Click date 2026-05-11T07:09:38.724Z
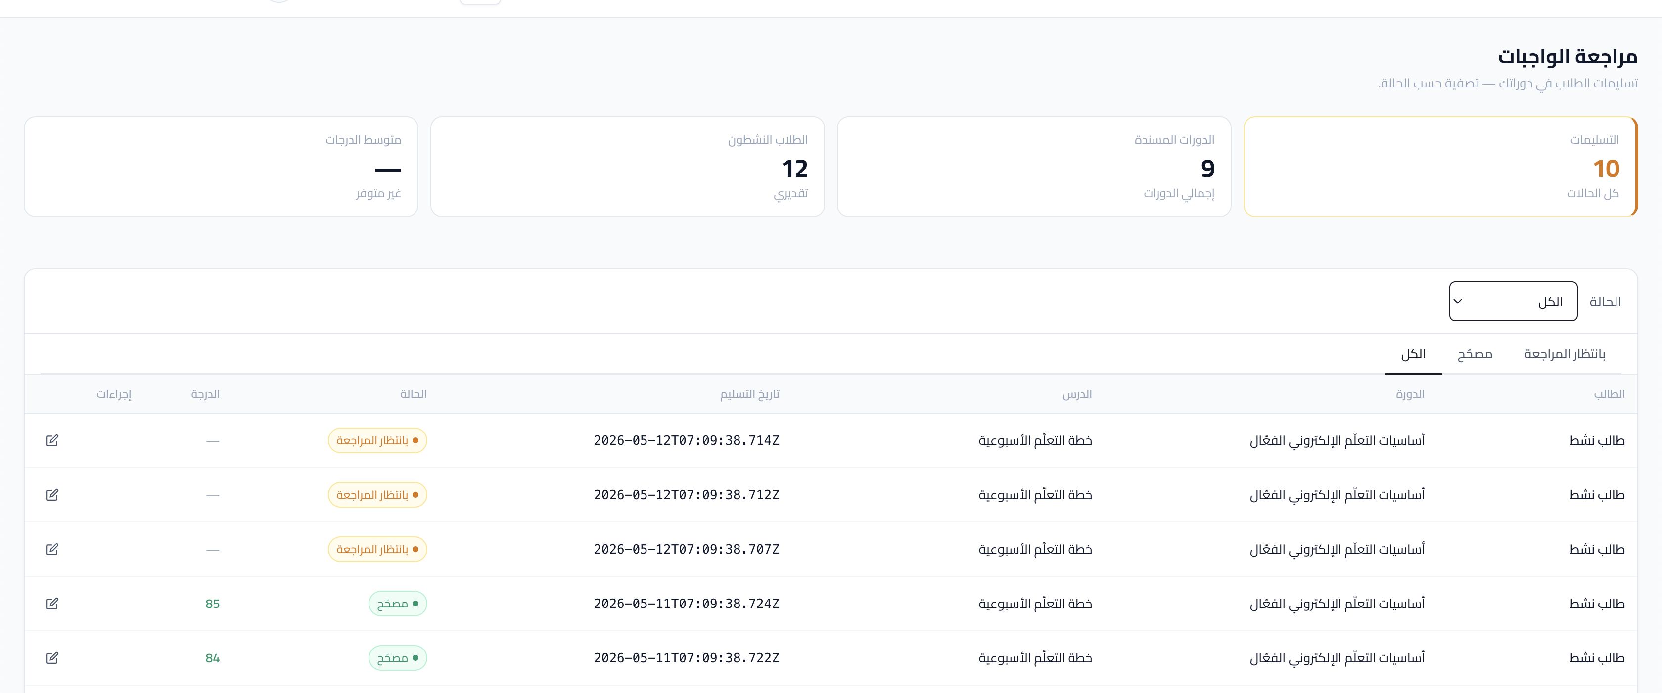1662x693 pixels. [x=687, y=604]
